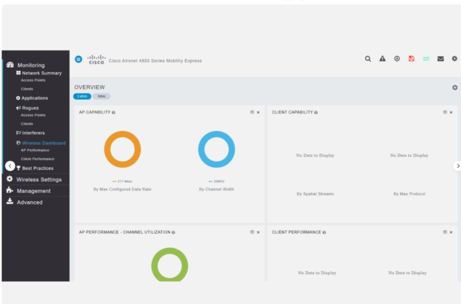461x304 pixels.
Task: Click the blue hamburger menu icon
Action: (79, 59)
